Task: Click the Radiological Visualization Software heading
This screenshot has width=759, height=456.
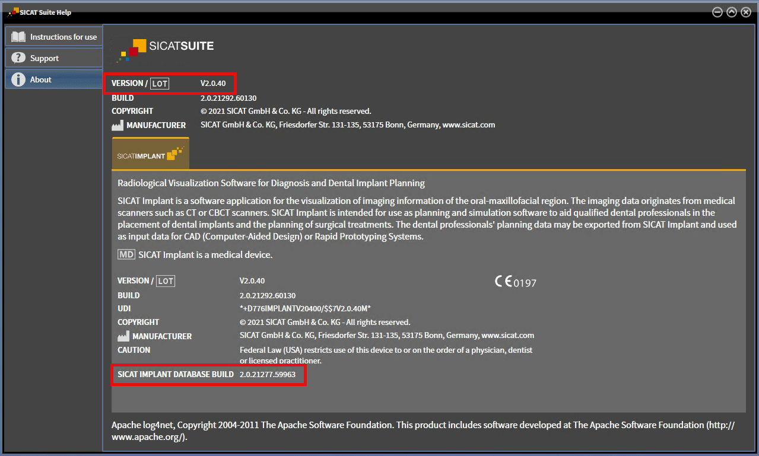Action: coord(271,183)
